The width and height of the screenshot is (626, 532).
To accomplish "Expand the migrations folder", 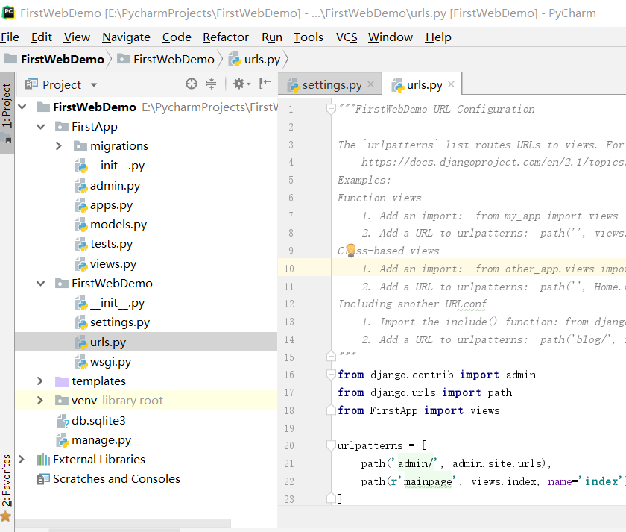I will 59,146.
